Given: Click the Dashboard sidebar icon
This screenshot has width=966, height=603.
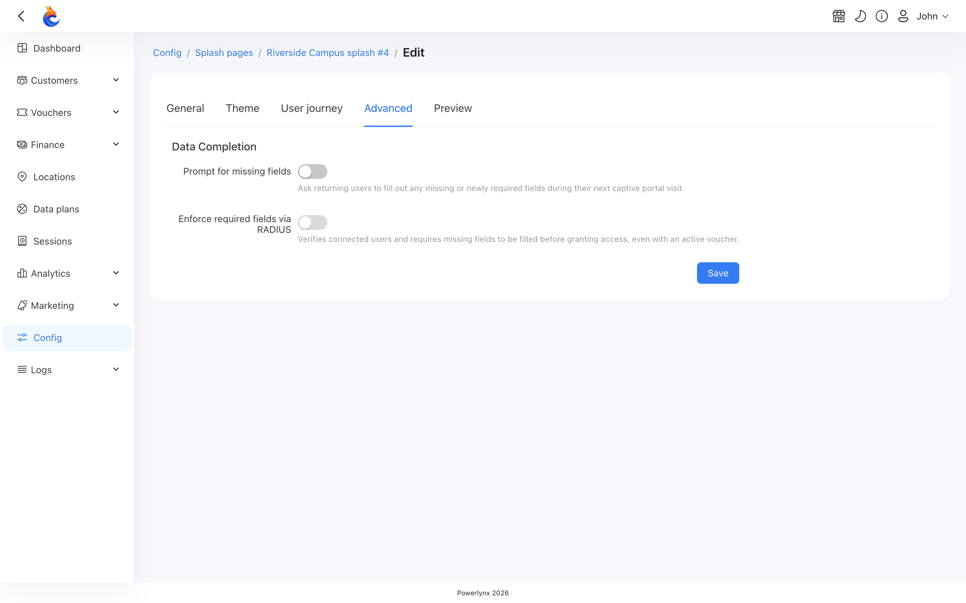Looking at the screenshot, I should click(22, 48).
